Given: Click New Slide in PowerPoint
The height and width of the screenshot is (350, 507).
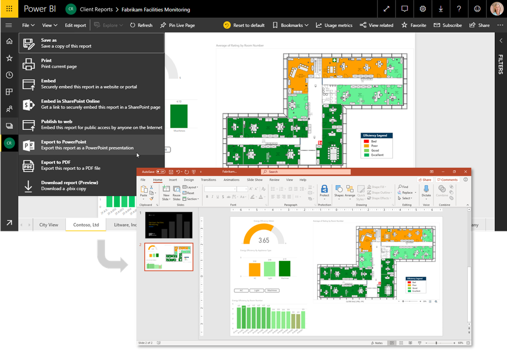Looking at the screenshot, I should click(166, 192).
